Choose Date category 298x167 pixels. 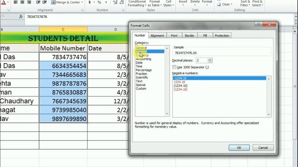pyautogui.click(x=139, y=63)
